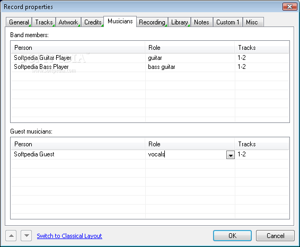The height and width of the screenshot is (247, 300).
Task: Expand the vocals role dropdown arrow
Action: point(231,155)
